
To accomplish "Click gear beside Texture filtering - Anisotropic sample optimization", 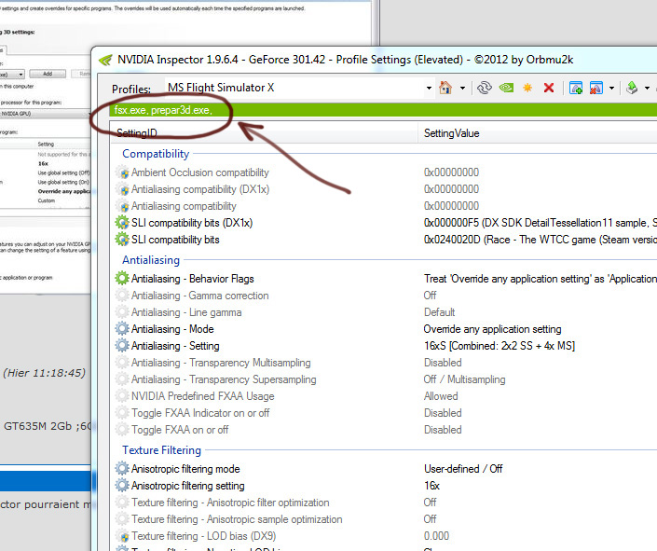I will pyautogui.click(x=122, y=519).
